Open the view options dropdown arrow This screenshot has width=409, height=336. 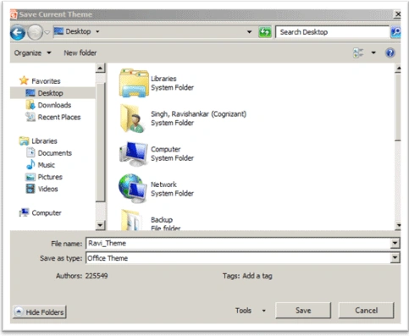(373, 52)
